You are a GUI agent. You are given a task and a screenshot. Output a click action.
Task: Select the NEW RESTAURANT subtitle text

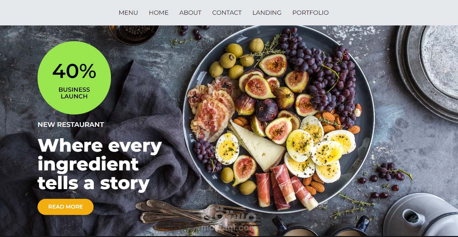pyautogui.click(x=71, y=125)
